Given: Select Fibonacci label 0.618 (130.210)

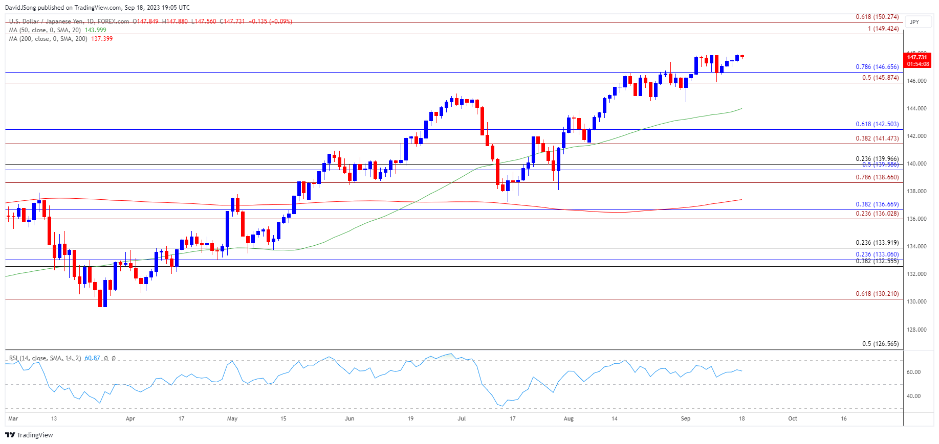Looking at the screenshot, I should click(x=877, y=294).
